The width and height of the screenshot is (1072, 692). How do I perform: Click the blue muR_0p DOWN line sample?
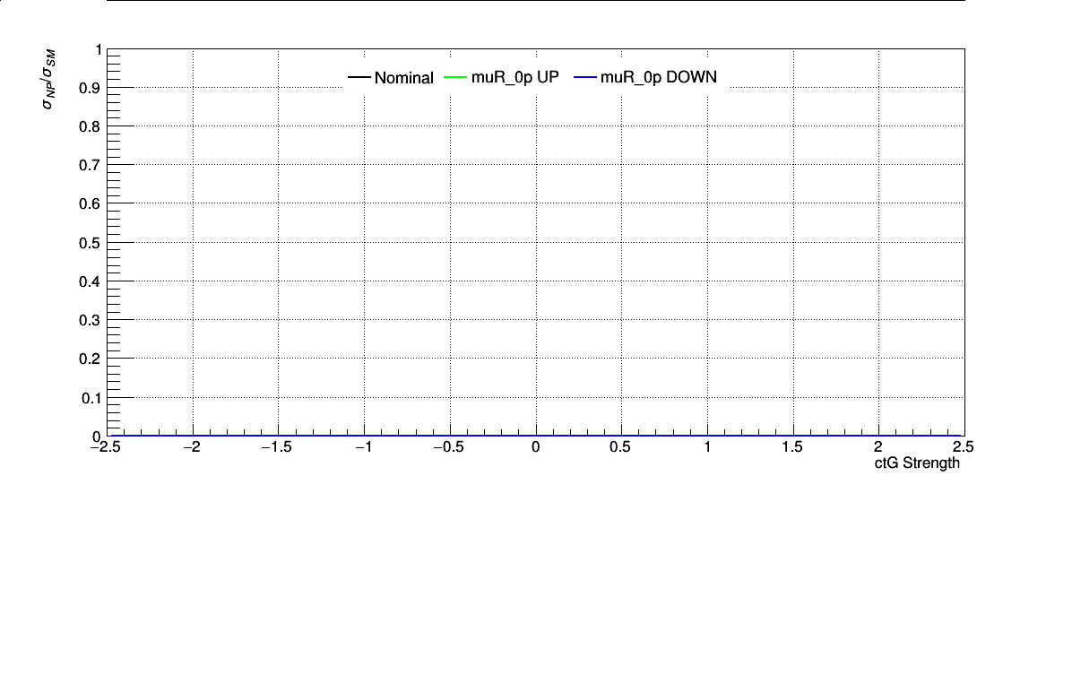coord(584,77)
